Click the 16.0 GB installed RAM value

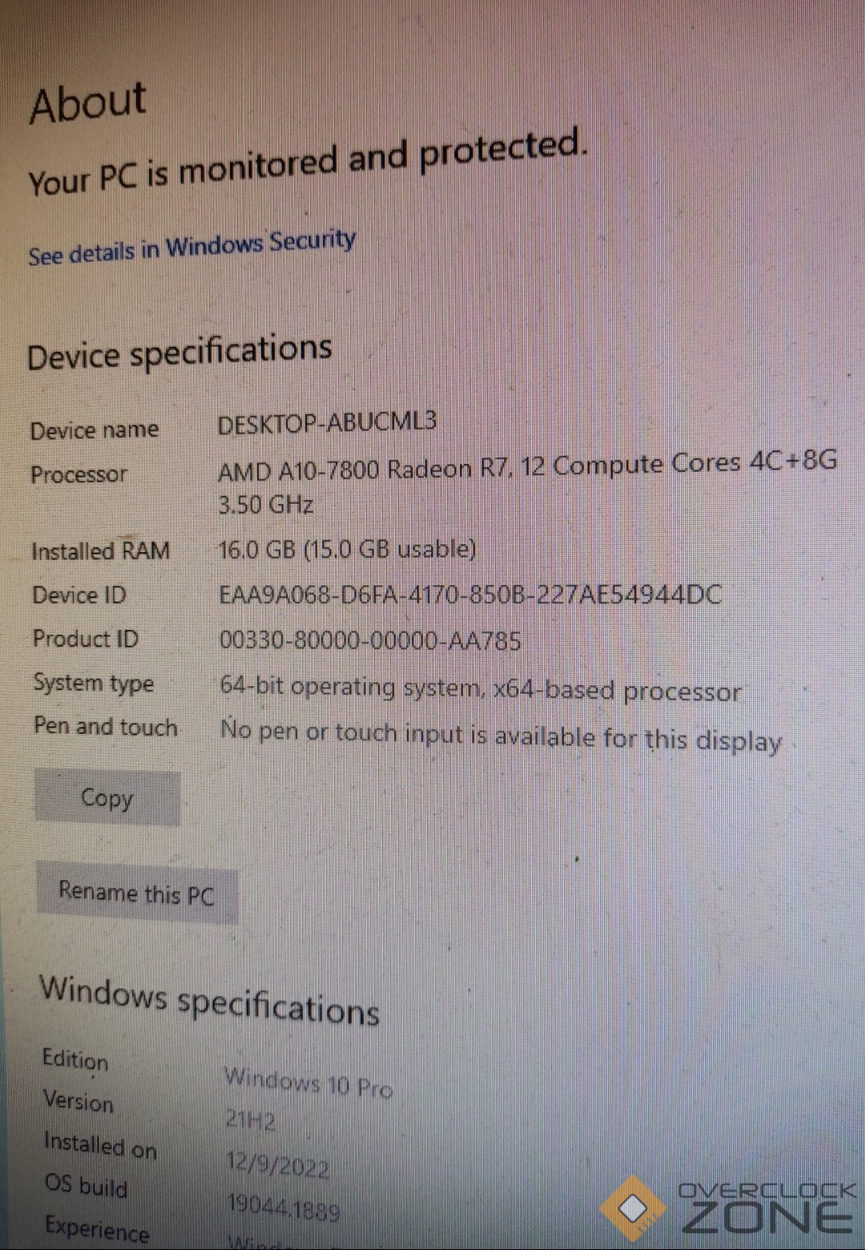[348, 550]
